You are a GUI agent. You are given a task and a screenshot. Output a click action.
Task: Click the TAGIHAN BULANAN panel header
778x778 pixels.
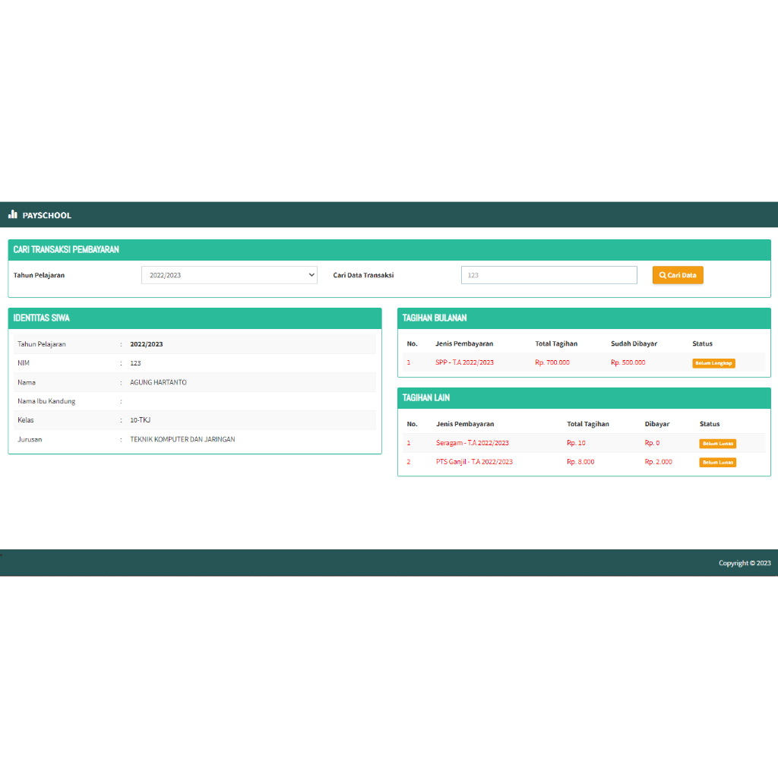pos(584,318)
